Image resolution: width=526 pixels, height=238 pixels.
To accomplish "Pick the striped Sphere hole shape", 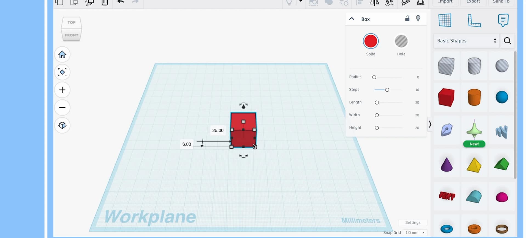I will (502, 66).
